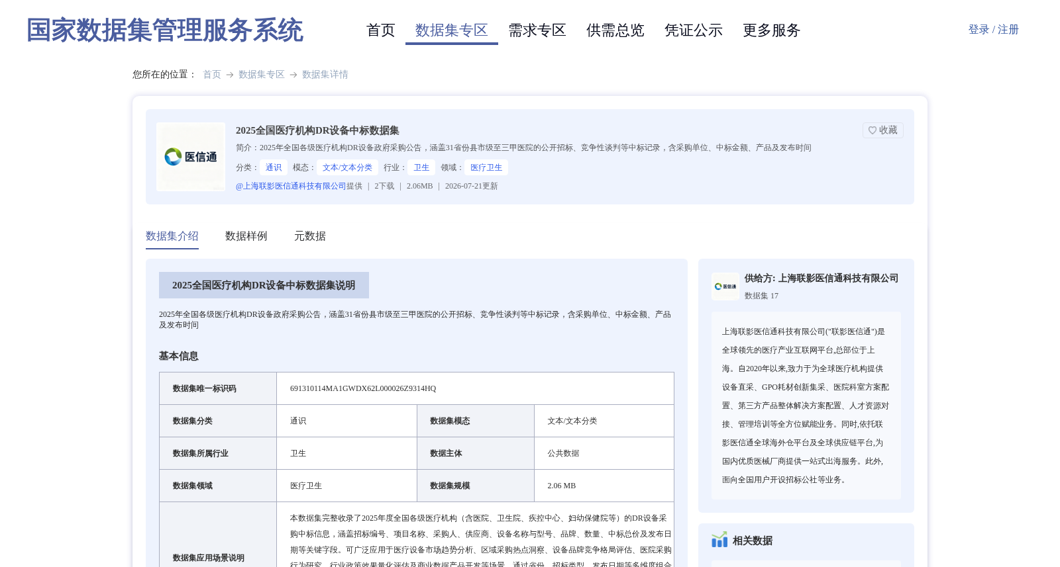Click the 相关数据 chart icon
Viewport: 1060px width, 567px height.
(x=719, y=540)
